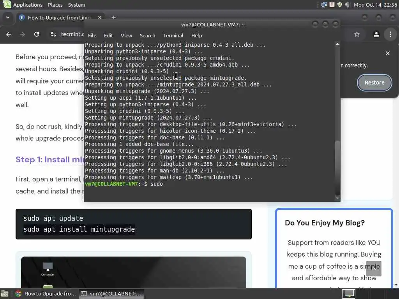The height and width of the screenshot is (299, 399).
Task: Click 'sudo apt install mintupgrade' code line
Action: click(x=79, y=229)
